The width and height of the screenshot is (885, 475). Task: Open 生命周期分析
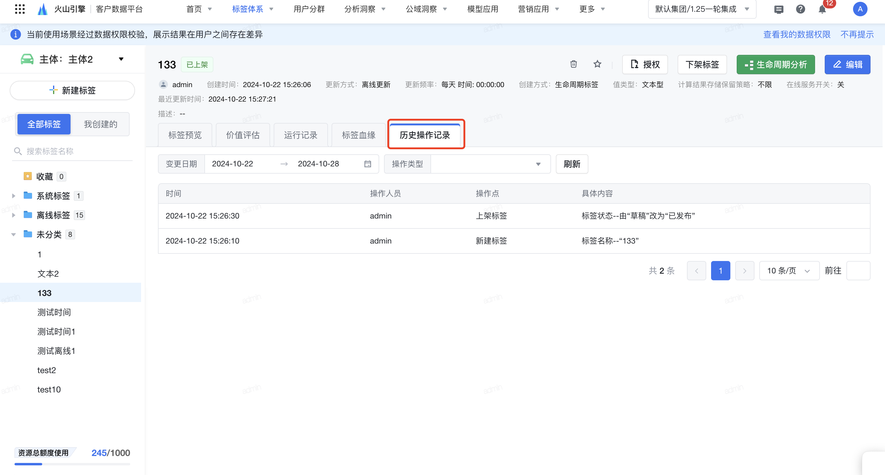[776, 64]
